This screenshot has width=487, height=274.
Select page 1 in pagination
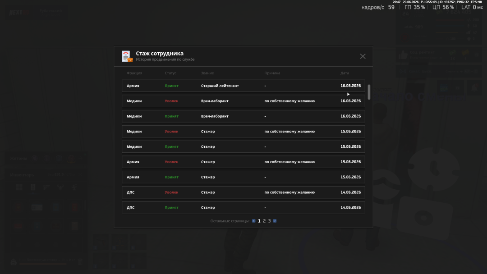(259, 221)
